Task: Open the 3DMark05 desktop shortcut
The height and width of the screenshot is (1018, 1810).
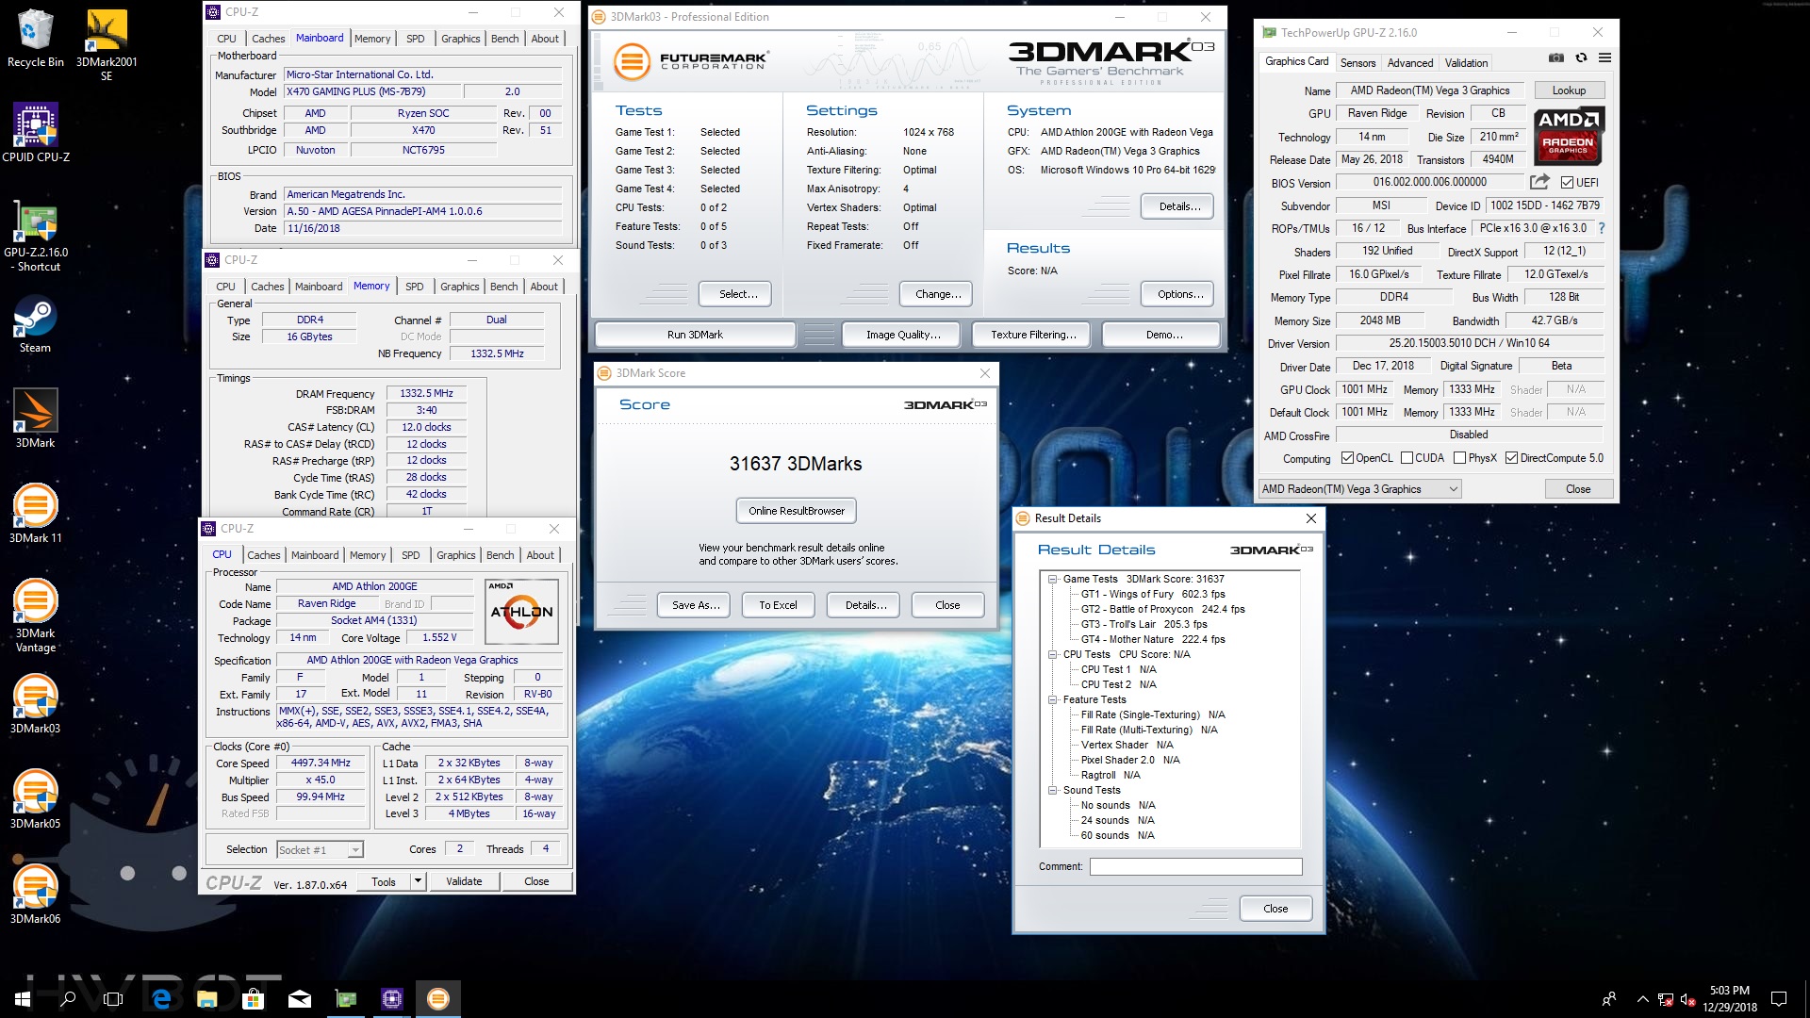Action: pyautogui.click(x=35, y=799)
